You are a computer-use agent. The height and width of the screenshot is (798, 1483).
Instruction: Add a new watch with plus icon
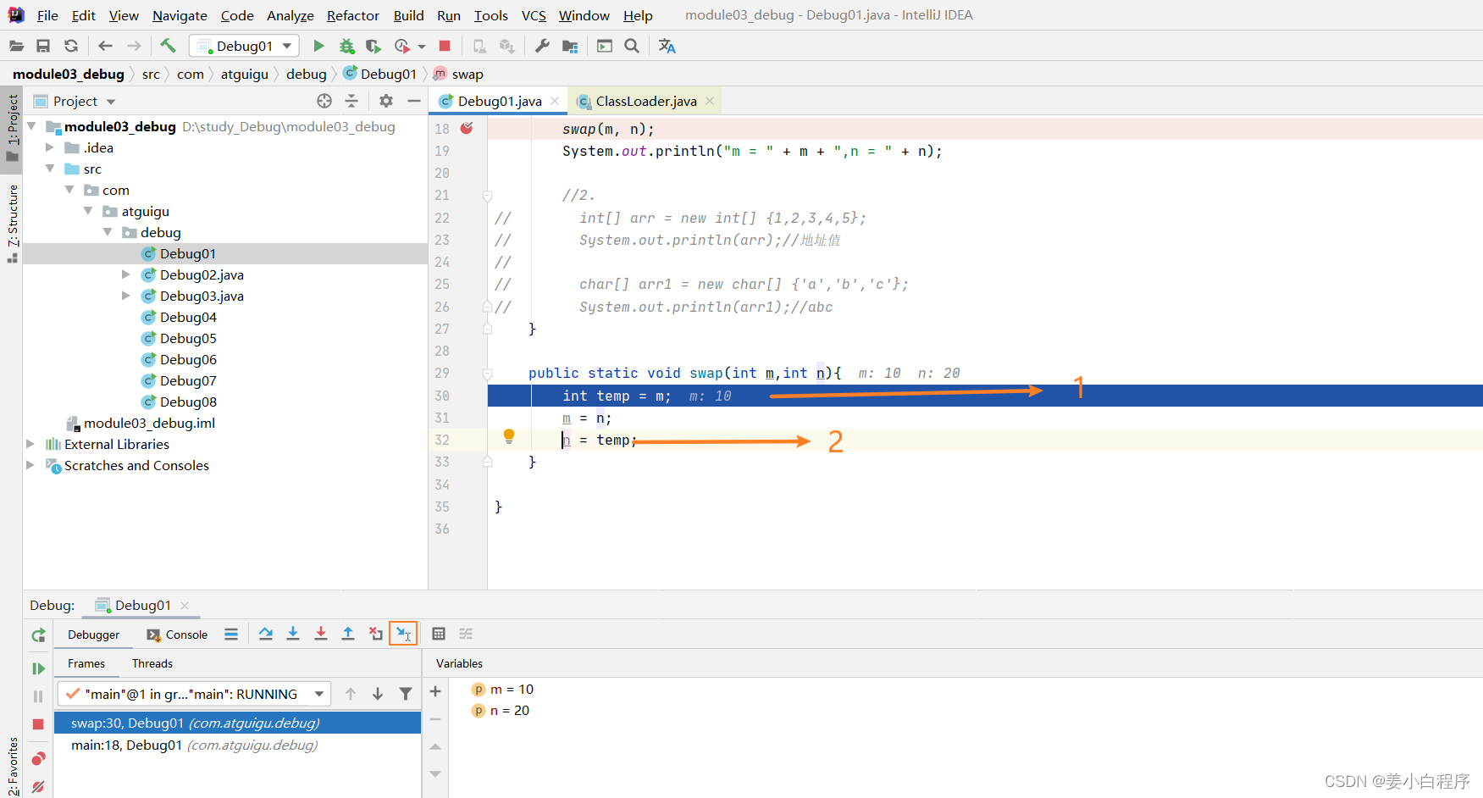[435, 691]
